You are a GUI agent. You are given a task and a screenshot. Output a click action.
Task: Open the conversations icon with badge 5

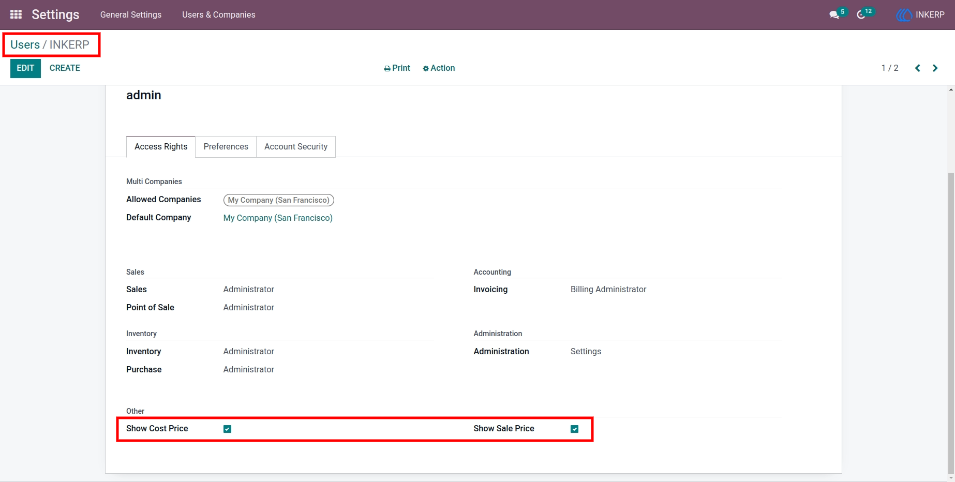pos(834,15)
